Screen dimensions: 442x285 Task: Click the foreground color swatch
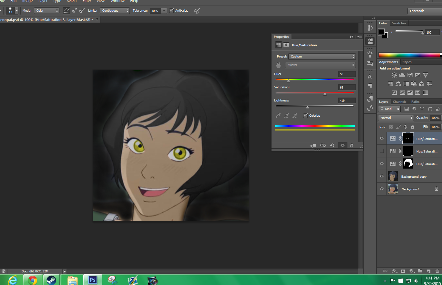pyautogui.click(x=382, y=32)
